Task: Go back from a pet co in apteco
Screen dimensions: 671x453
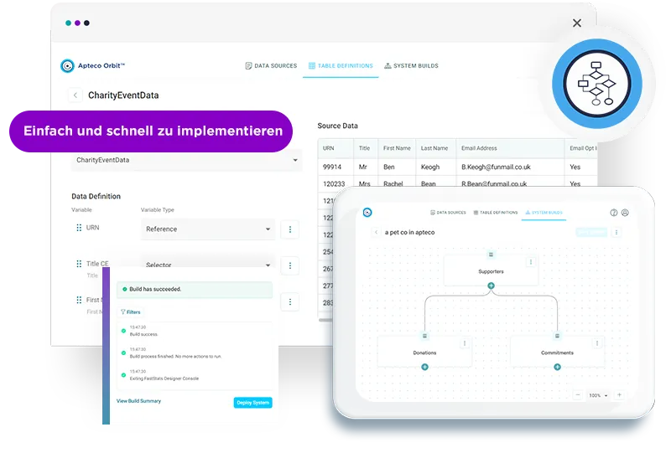Action: 376,233
